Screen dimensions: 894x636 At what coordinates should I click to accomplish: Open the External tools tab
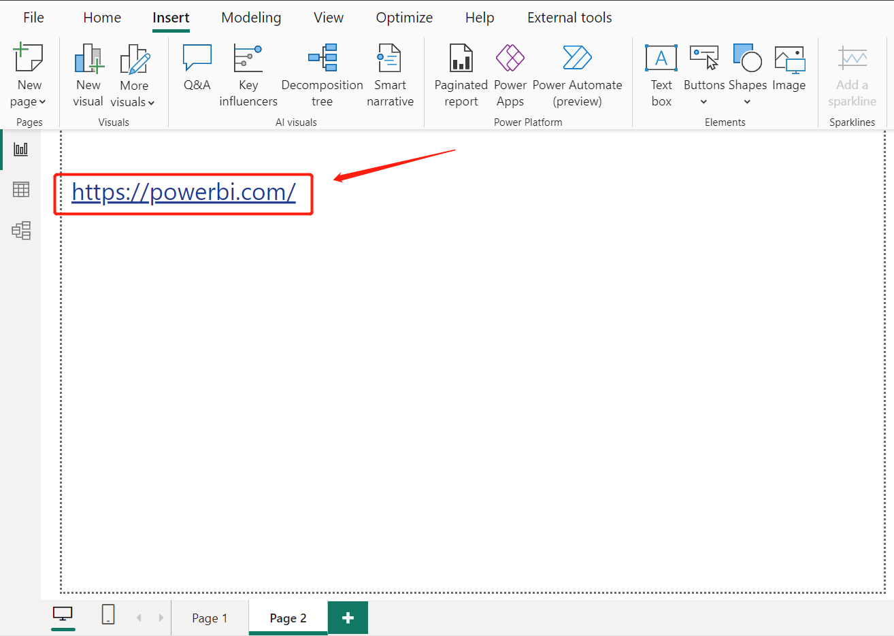(x=569, y=18)
